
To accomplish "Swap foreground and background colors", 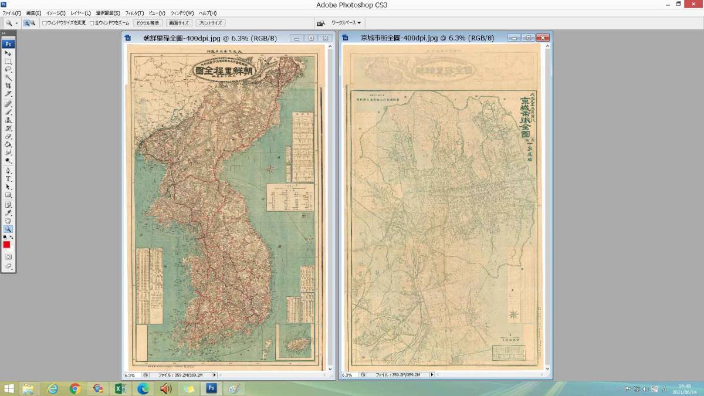I will pyautogui.click(x=12, y=236).
